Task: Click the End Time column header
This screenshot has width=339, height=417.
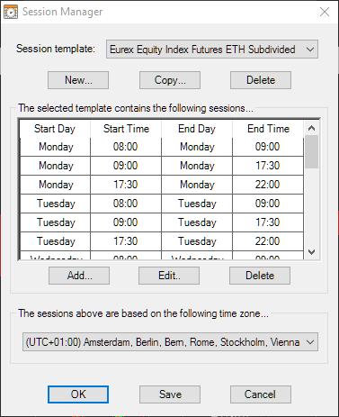Action: 268,129
